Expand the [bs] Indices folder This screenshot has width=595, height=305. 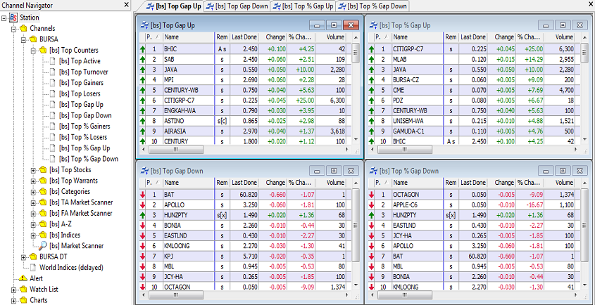(33, 235)
